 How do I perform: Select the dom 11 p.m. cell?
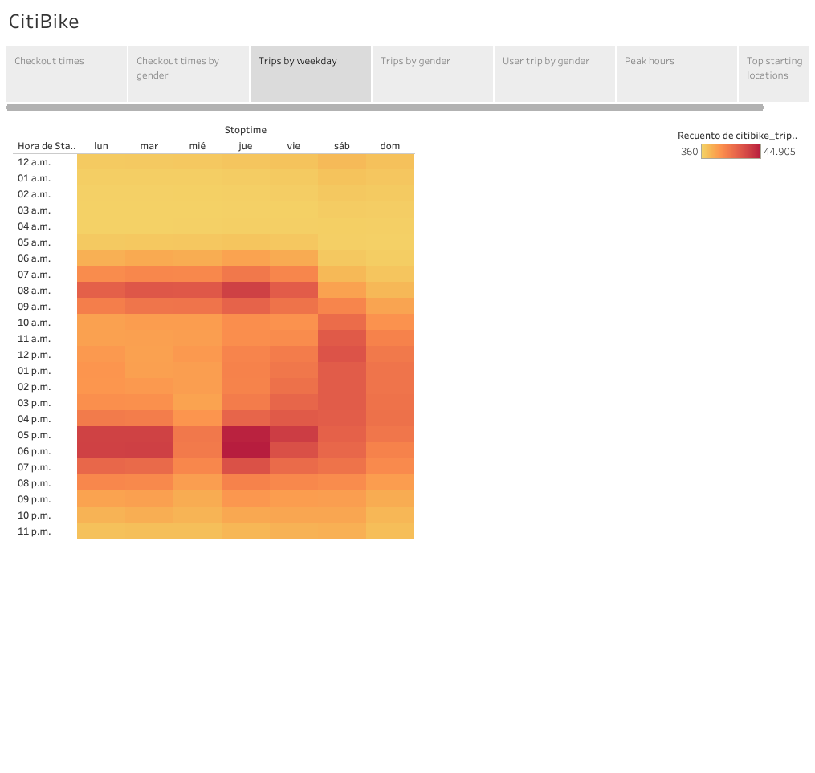click(x=389, y=531)
